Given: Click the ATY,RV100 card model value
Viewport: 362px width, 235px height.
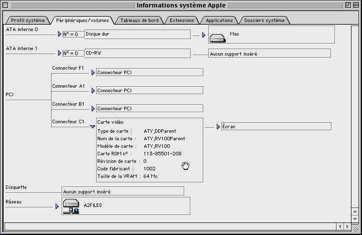Looking at the screenshot, I should (157, 146).
